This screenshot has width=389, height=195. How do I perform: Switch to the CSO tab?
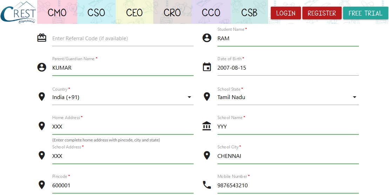tap(96, 13)
